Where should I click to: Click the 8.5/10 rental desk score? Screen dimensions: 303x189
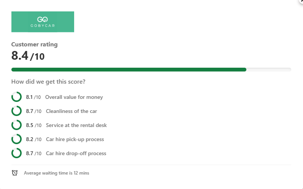click(x=33, y=125)
